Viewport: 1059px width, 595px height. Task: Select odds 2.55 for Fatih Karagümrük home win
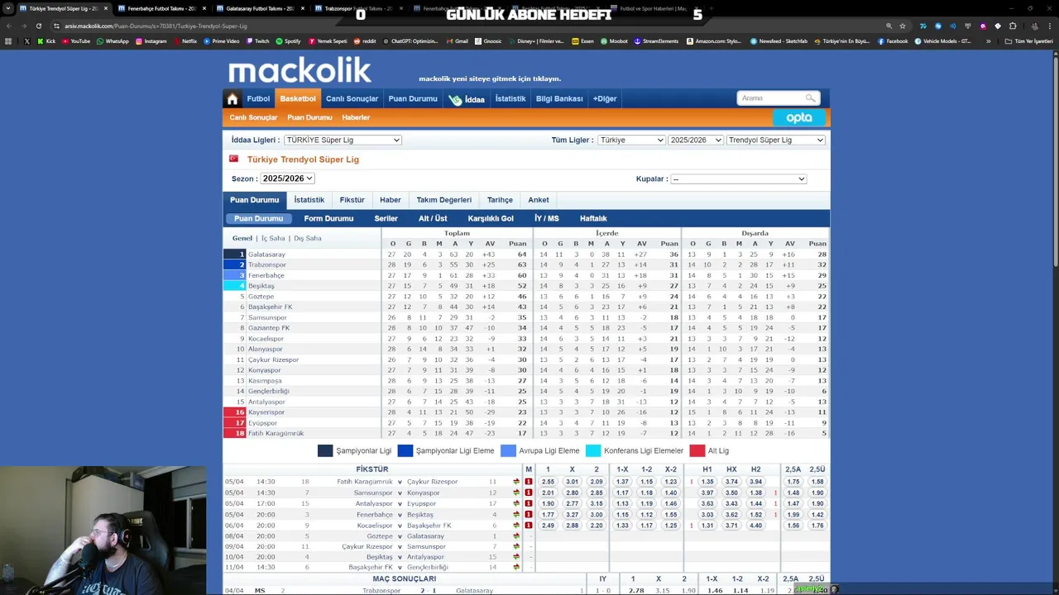548,482
